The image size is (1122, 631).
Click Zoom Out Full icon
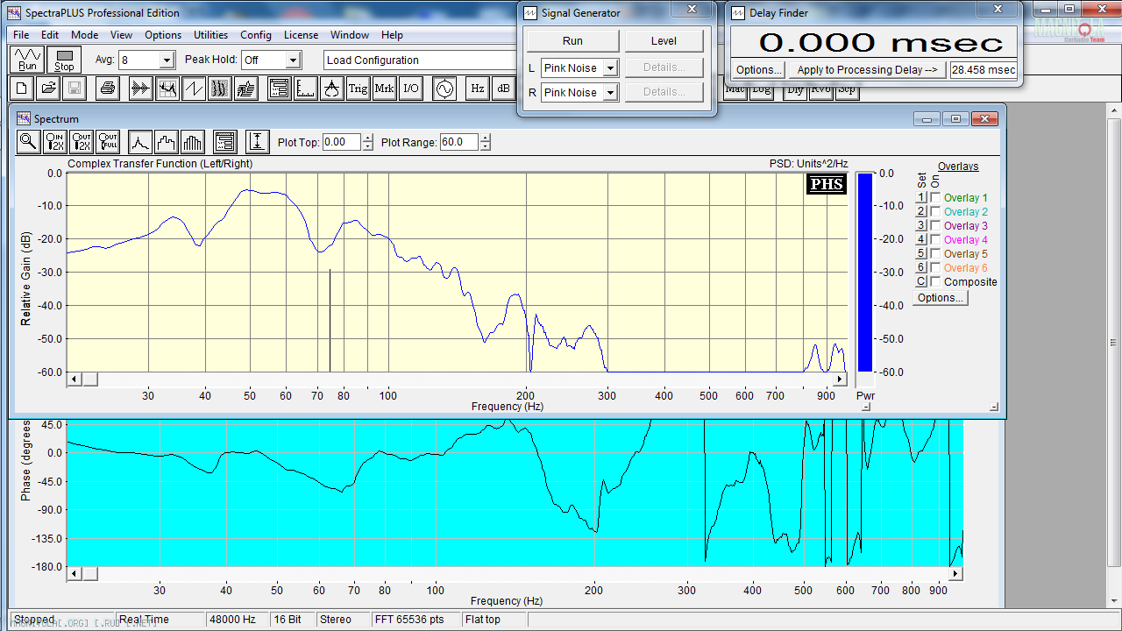[108, 141]
